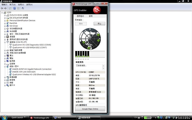This screenshot has height=120, width=192.
Task: Click the 停止 stop tracking button
Action: pos(99,24)
